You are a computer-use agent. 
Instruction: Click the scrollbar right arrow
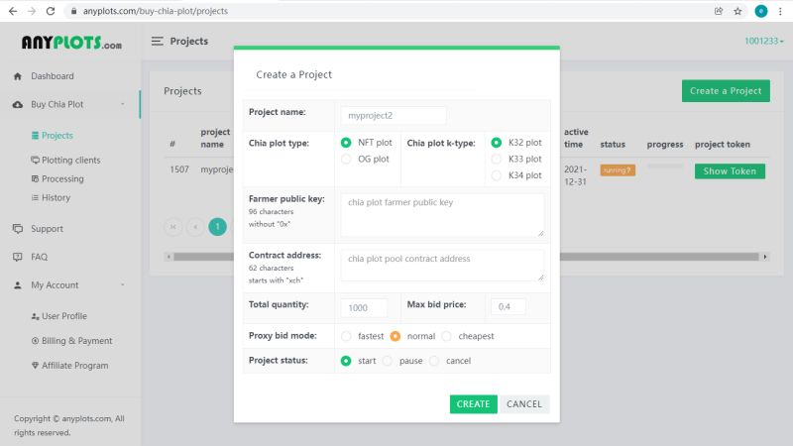point(765,257)
